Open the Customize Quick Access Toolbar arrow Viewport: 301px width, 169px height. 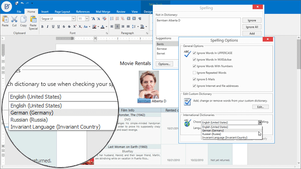tap(32, 3)
